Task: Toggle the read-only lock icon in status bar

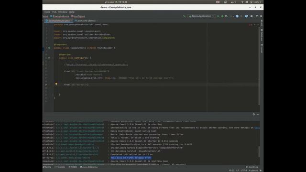Action: pyautogui.click(x=261, y=171)
